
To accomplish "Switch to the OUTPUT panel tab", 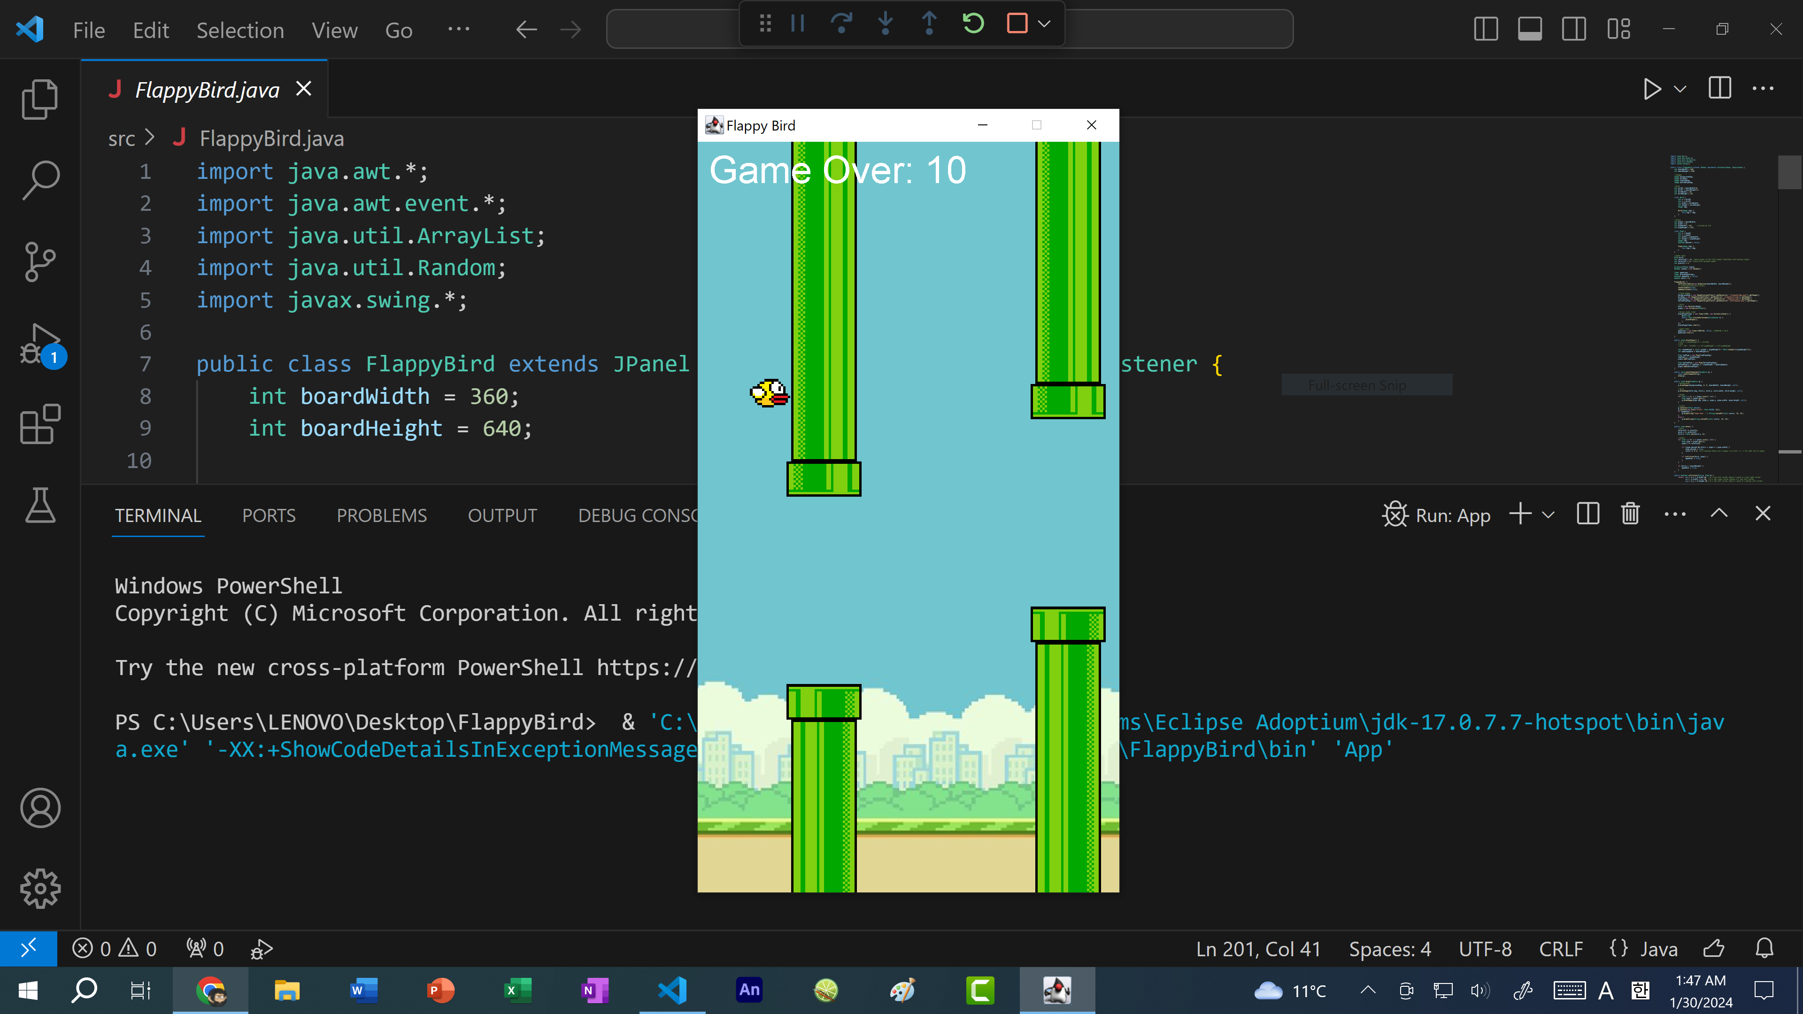I will [502, 516].
